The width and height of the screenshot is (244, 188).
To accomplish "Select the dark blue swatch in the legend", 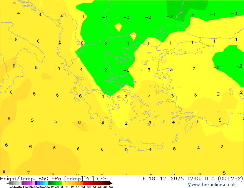I will (x=36, y=183).
